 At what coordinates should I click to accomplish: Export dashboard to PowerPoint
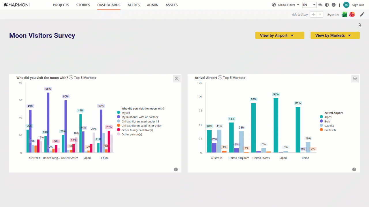pos(352,14)
